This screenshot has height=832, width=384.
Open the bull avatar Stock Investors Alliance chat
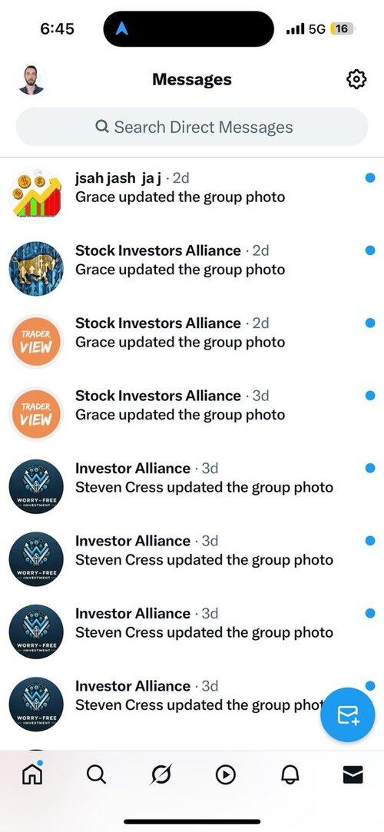coord(192,268)
